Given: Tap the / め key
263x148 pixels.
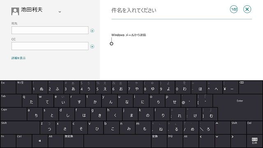Looking at the screenshot, I should click(x=191, y=127).
